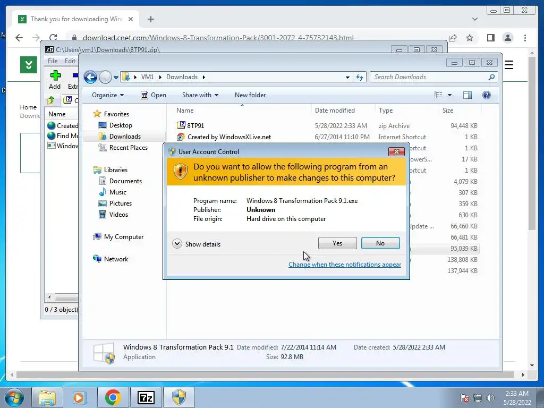Click Chrome reload button
Viewport: 544px width, 408px height.
click(x=53, y=38)
